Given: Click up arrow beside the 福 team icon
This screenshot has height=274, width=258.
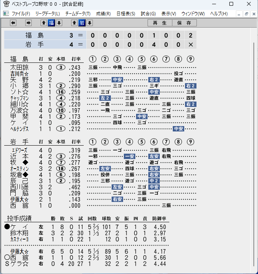Looking at the screenshot, I should tap(44, 23).
